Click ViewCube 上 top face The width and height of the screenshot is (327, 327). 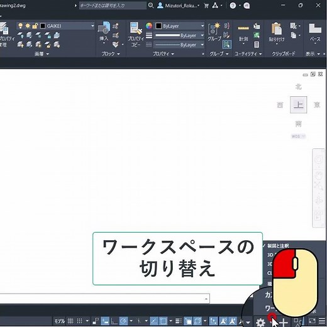pyautogui.click(x=299, y=105)
